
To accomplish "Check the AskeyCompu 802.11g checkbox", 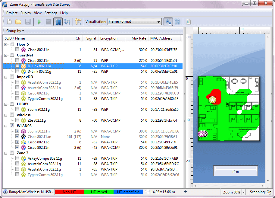I will pyautogui.click(x=17, y=158).
